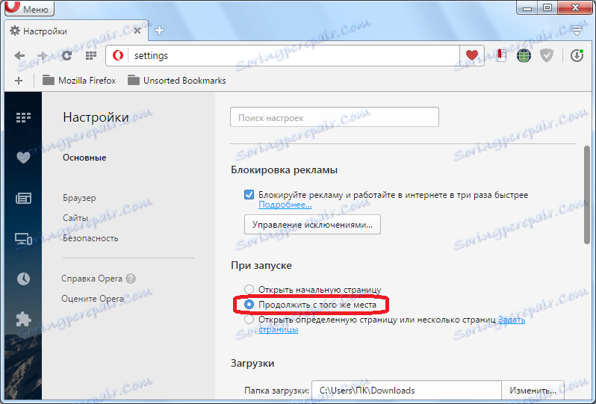Click the help question mark icon
The image size is (596, 404).
pyautogui.click(x=131, y=279)
